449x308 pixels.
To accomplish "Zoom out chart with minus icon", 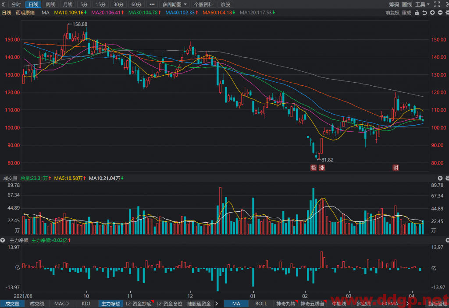I will pos(440,13).
